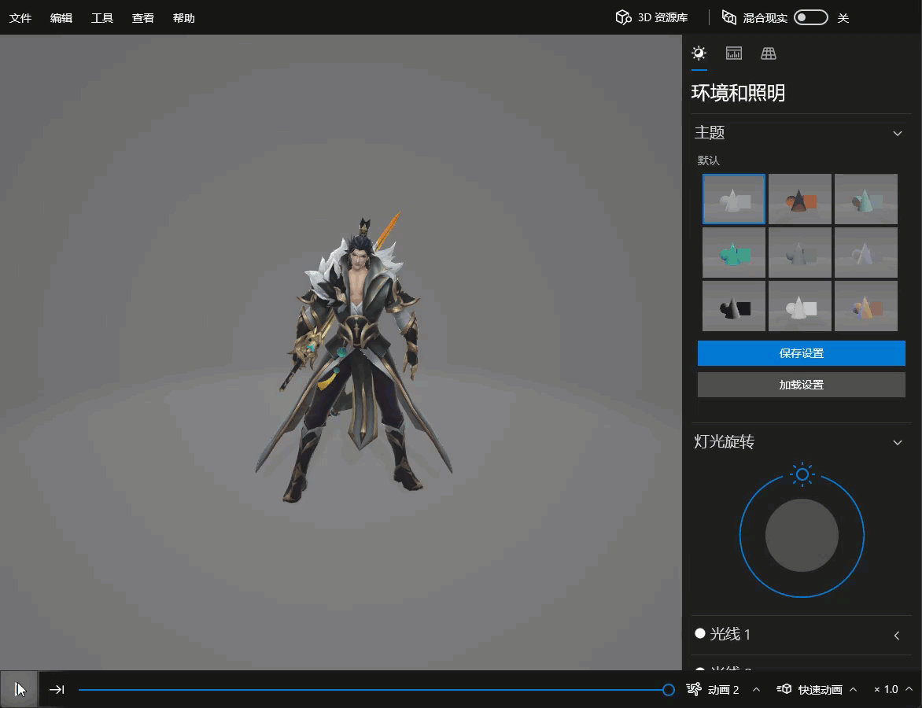The width and height of the screenshot is (922, 708).
Task: Play the animation
Action: tap(19, 689)
